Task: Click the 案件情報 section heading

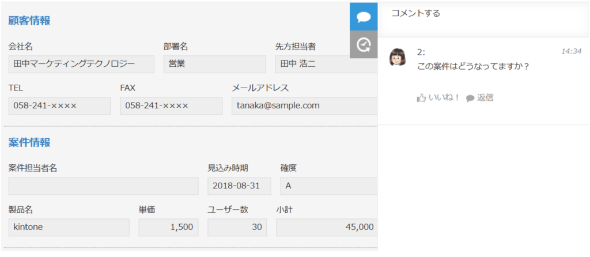Action: pos(29,142)
